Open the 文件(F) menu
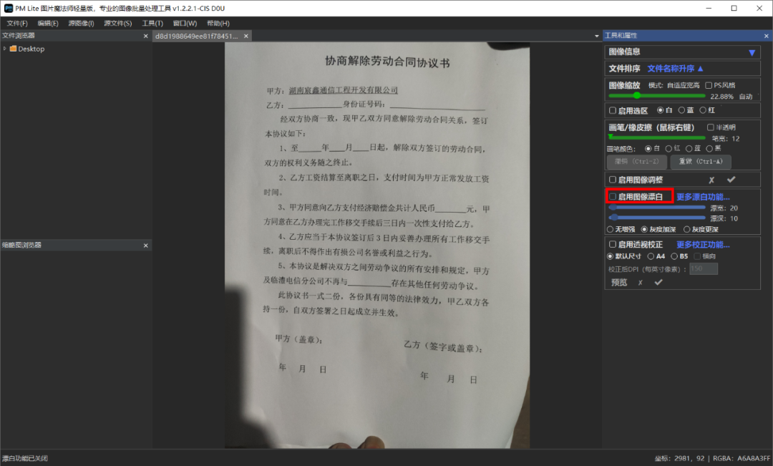Viewport: 773px width, 466px height. [17, 23]
